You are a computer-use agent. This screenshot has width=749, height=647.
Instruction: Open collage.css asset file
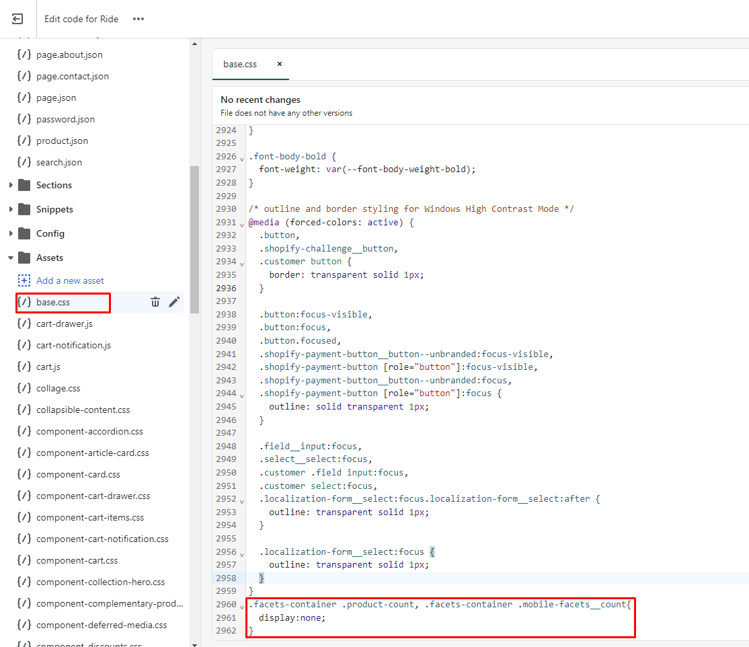click(x=58, y=388)
